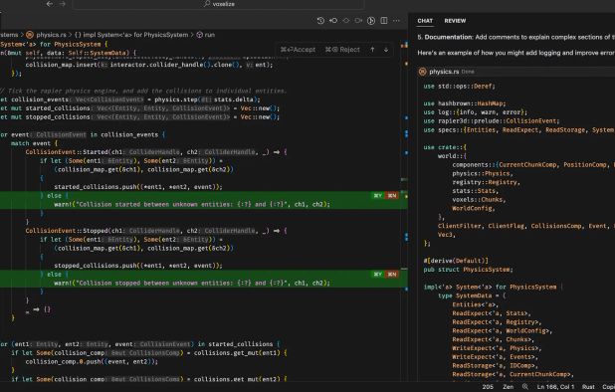The image size is (615, 392).
Task: Split the editor to the right
Action: pyautogui.click(x=384, y=20)
